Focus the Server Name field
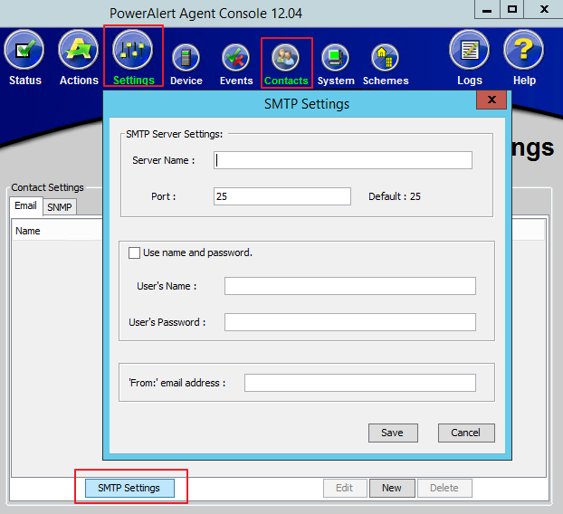This screenshot has width=563, height=514. [x=343, y=160]
